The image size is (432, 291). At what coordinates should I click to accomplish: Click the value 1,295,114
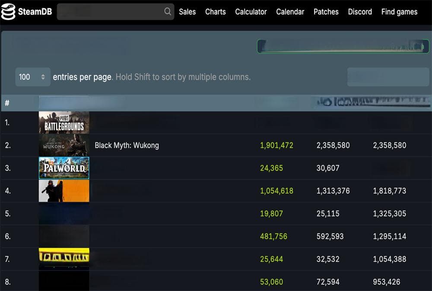[x=390, y=236]
